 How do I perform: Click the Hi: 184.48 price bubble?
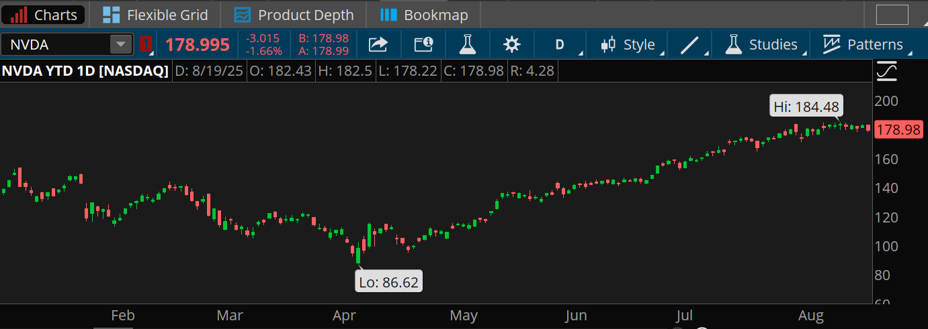click(x=806, y=106)
